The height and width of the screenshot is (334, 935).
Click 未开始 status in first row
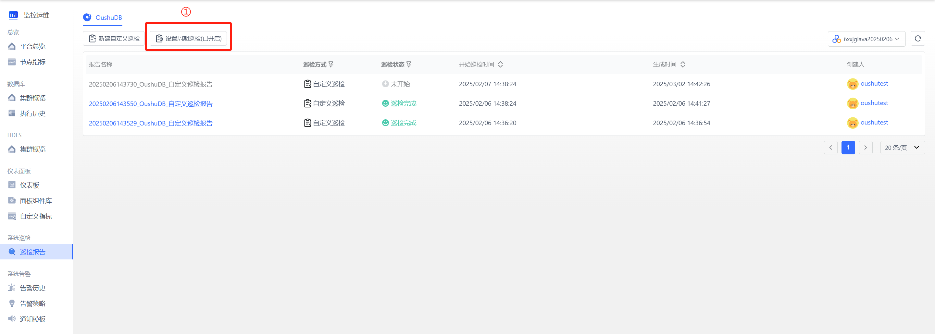click(x=396, y=84)
